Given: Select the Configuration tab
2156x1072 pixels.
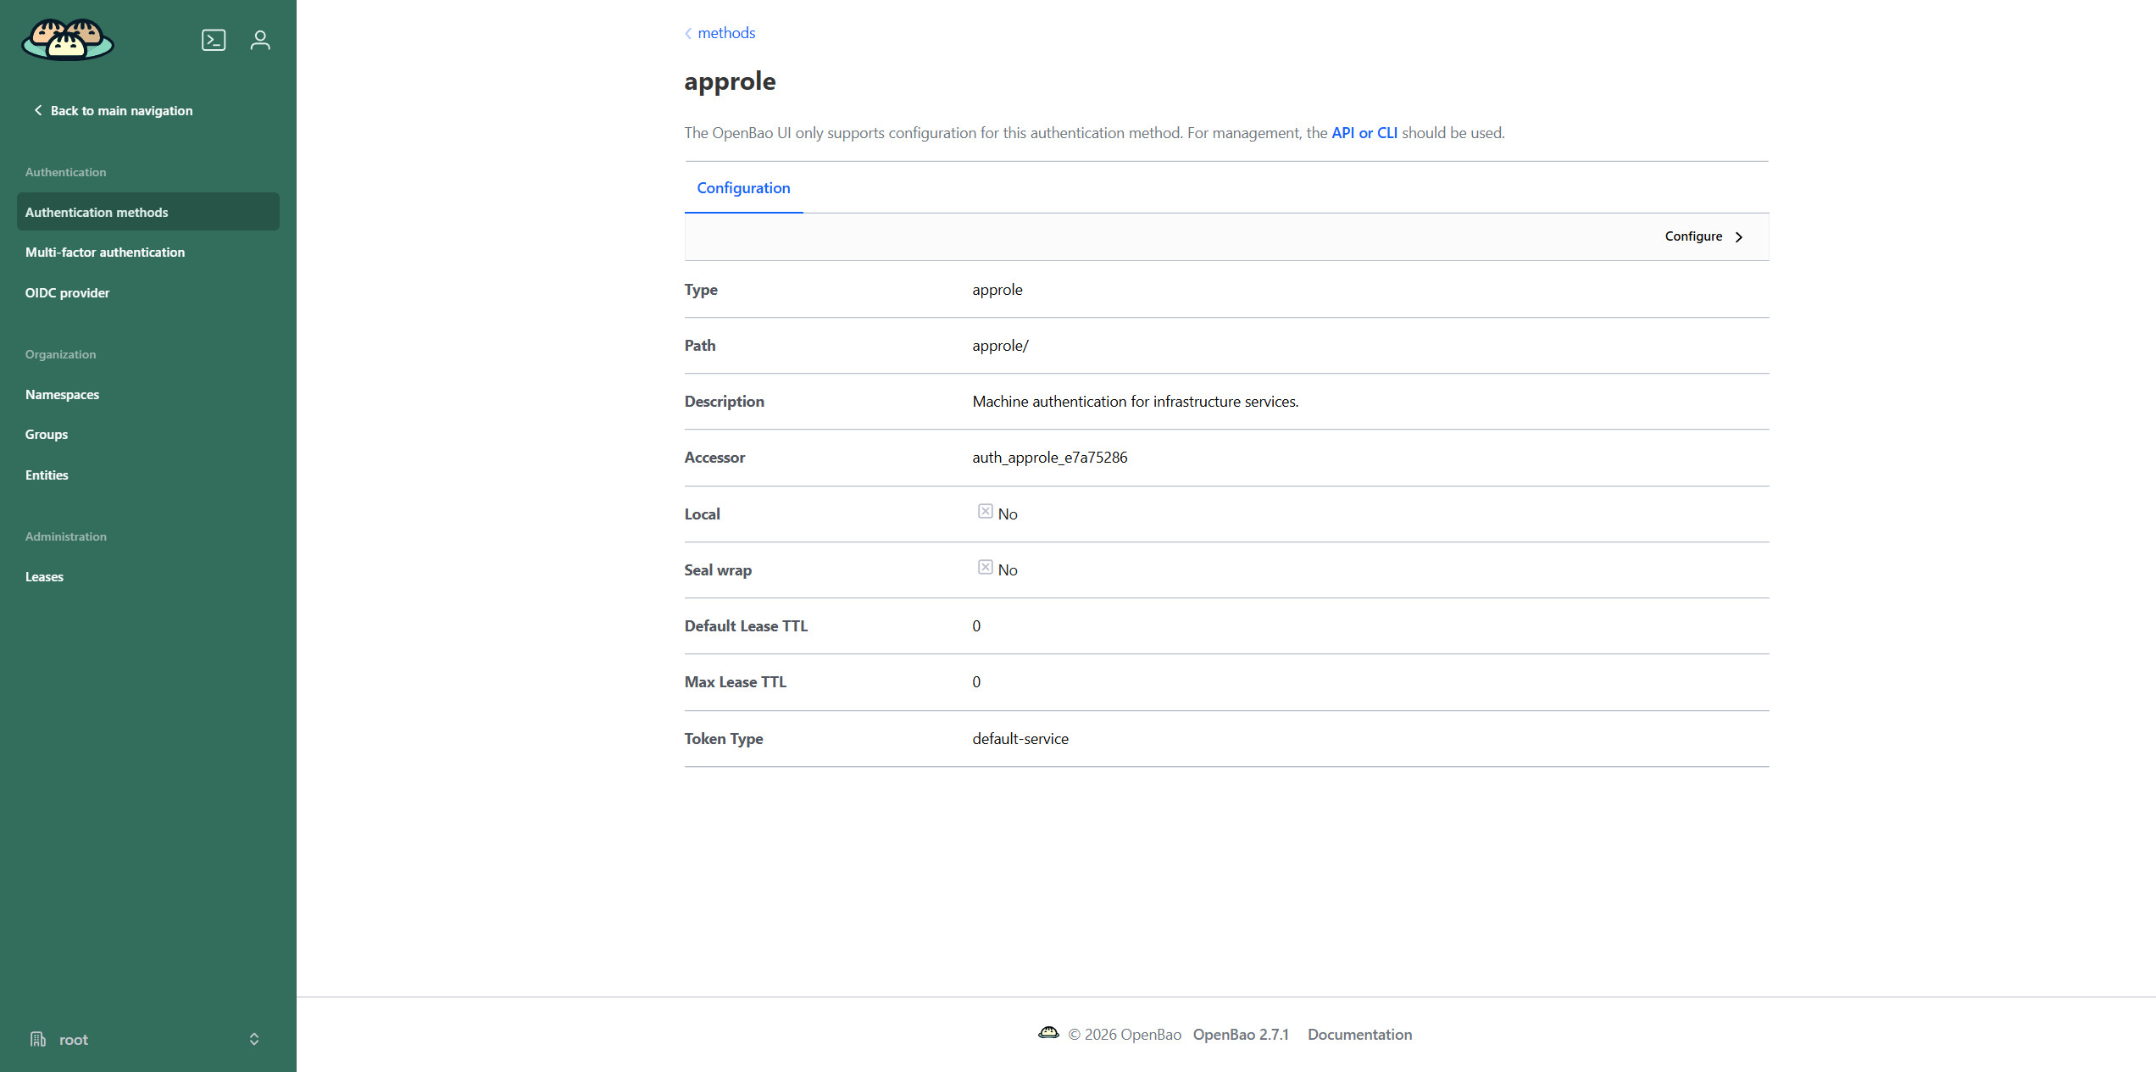Looking at the screenshot, I should (743, 188).
